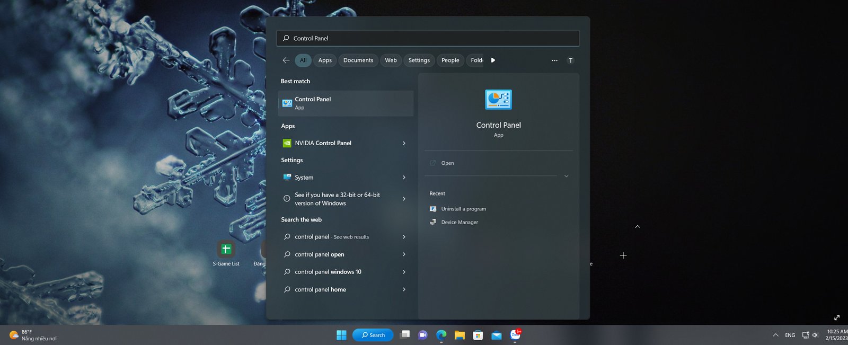Image resolution: width=848 pixels, height=345 pixels.
Task: Open Microsoft Store from the taskbar
Action: click(478, 335)
